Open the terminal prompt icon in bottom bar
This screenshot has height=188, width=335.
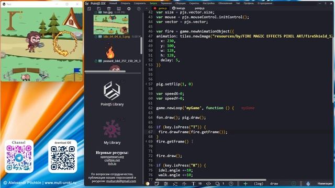pyautogui.click(x=175, y=183)
